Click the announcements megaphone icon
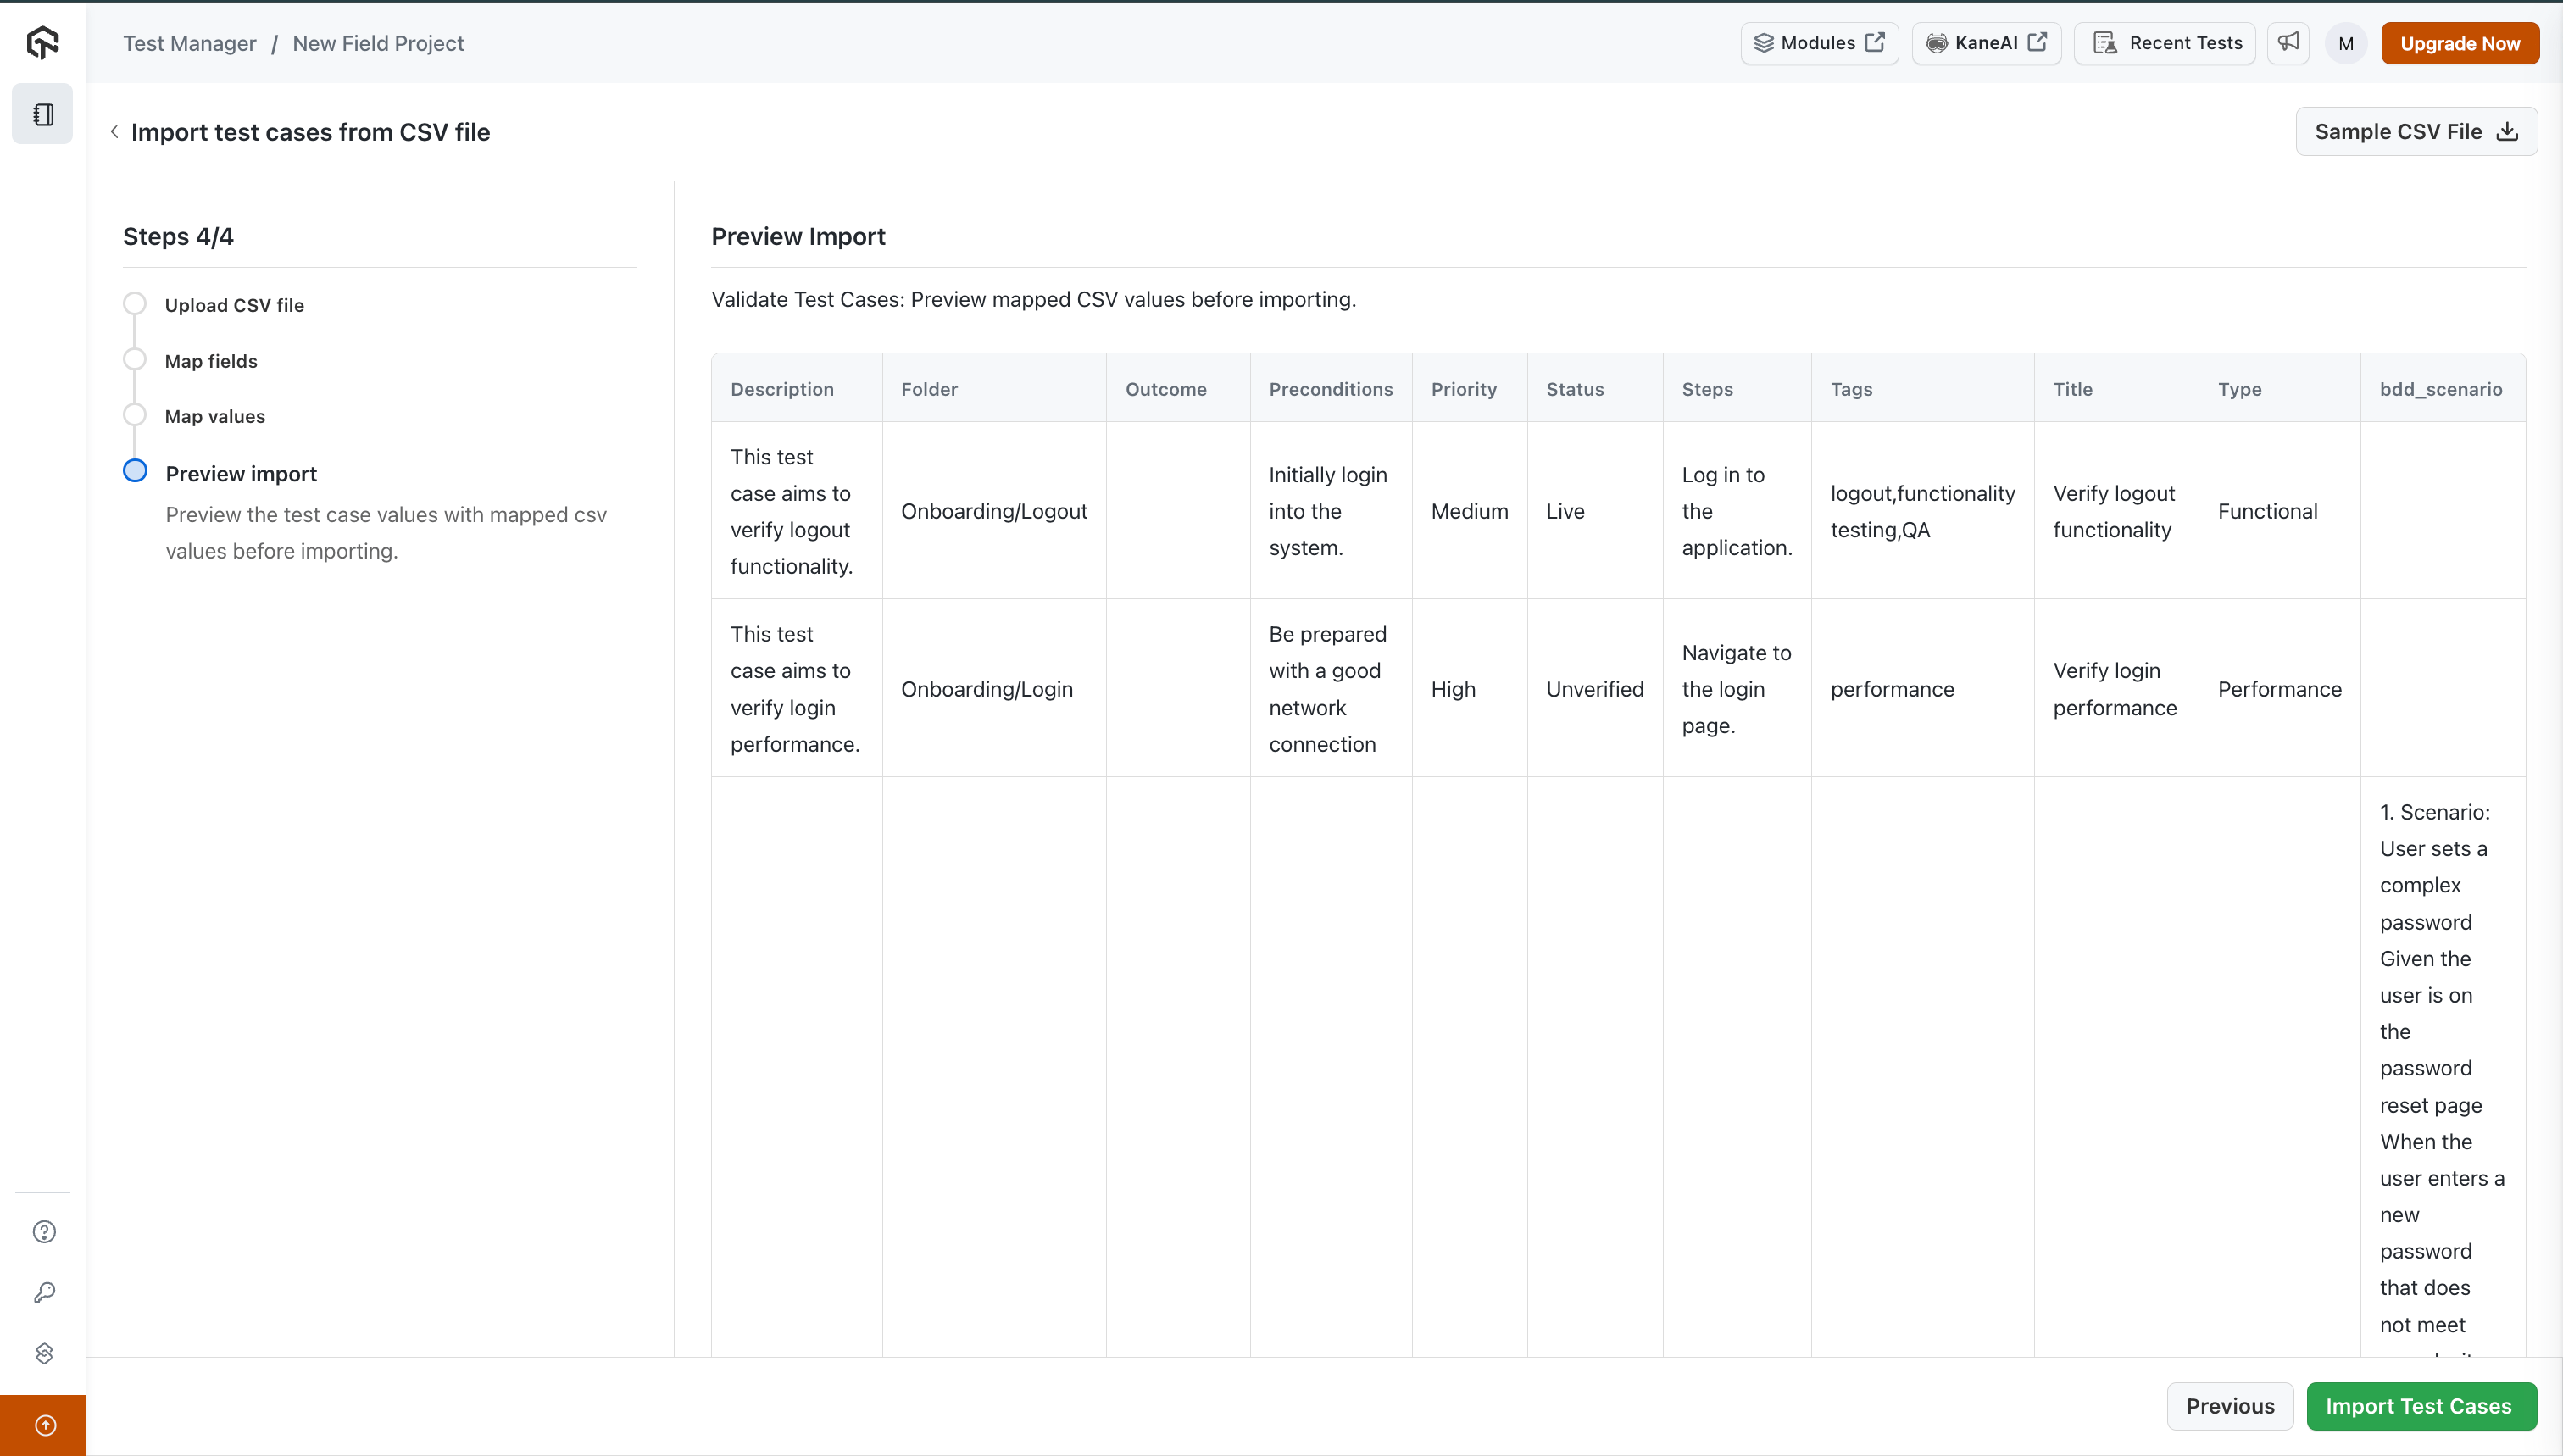This screenshot has width=2563, height=1456. pos(2288,42)
